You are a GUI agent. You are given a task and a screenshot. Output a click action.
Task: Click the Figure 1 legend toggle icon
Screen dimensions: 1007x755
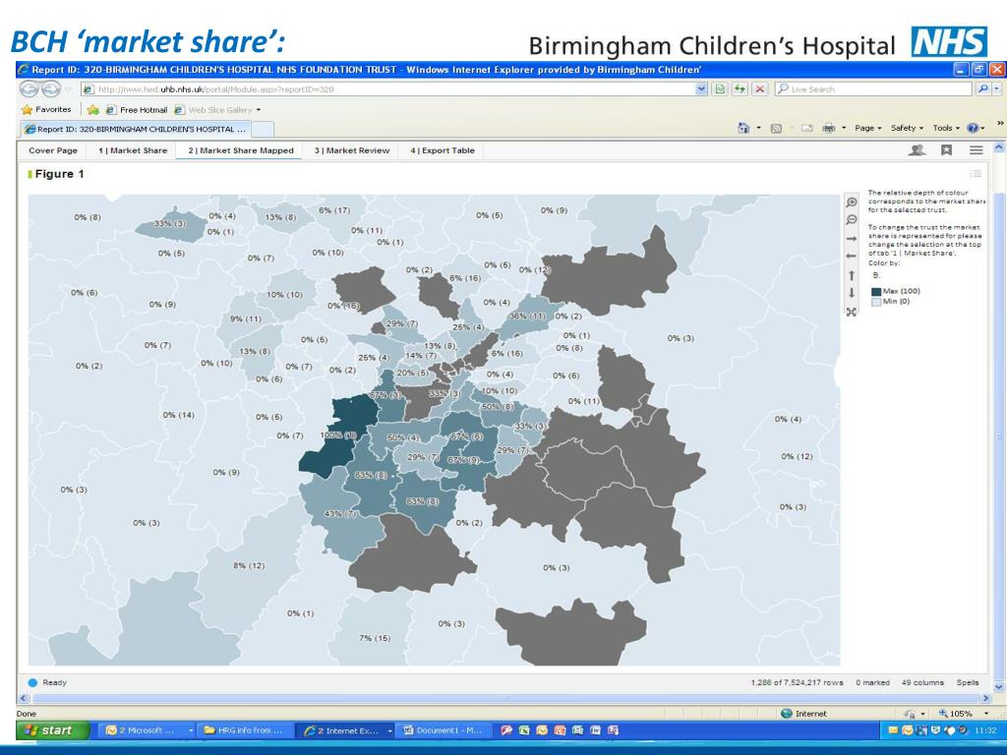[976, 173]
